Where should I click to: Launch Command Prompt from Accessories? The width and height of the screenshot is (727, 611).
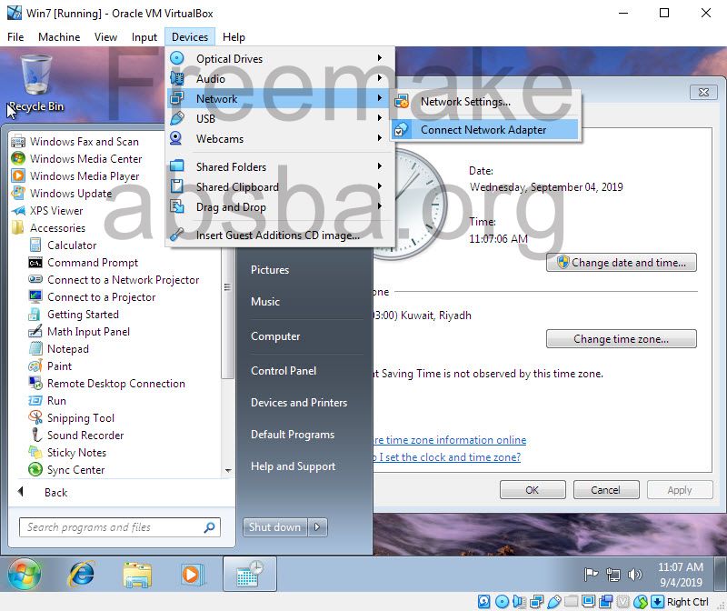93,263
